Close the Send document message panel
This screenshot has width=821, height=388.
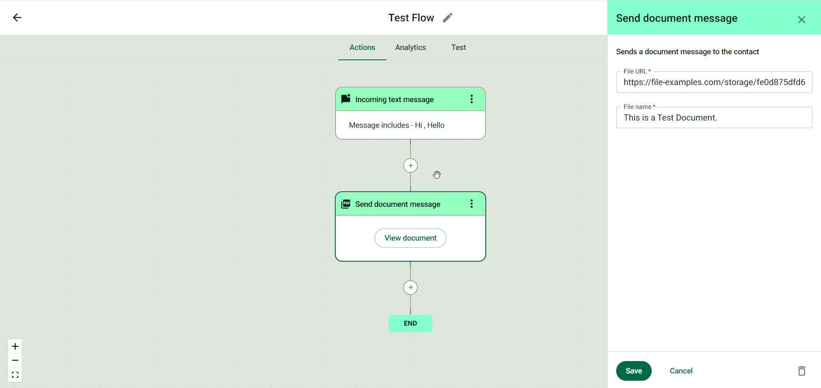801,20
